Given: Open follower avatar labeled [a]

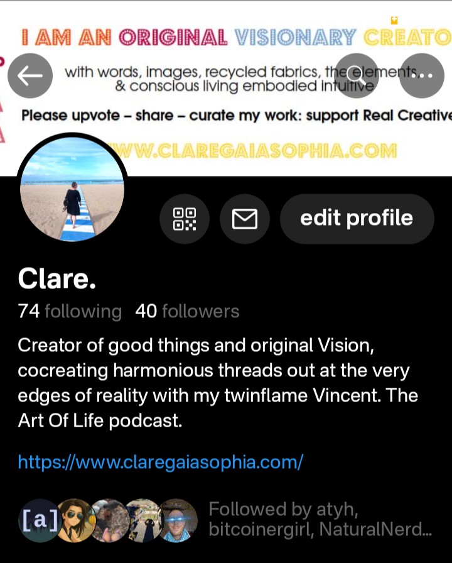Looking at the screenshot, I should (39, 520).
